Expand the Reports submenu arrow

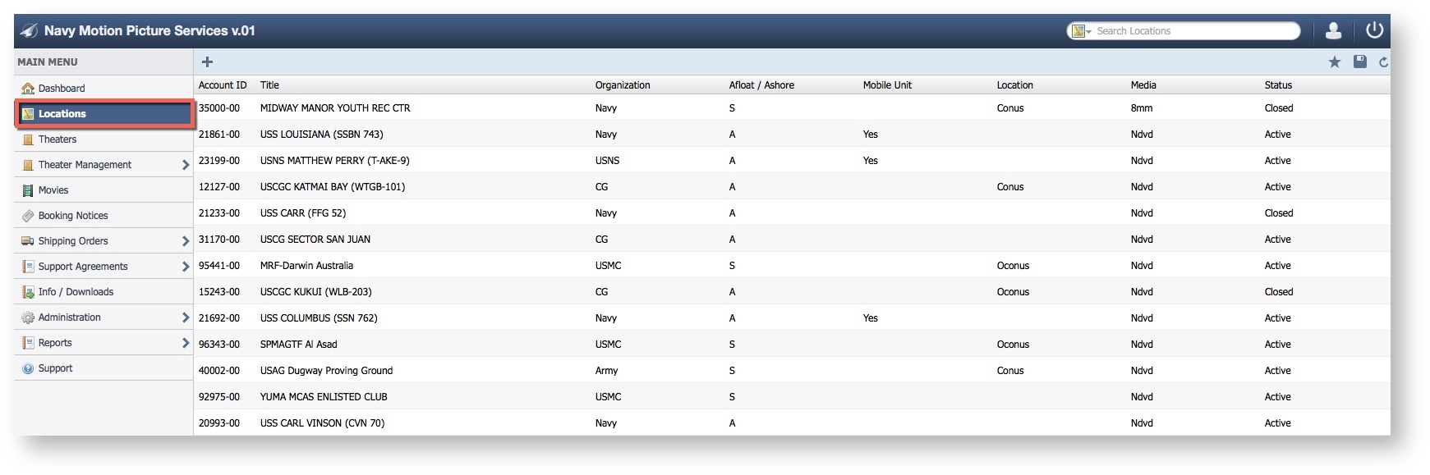(185, 343)
